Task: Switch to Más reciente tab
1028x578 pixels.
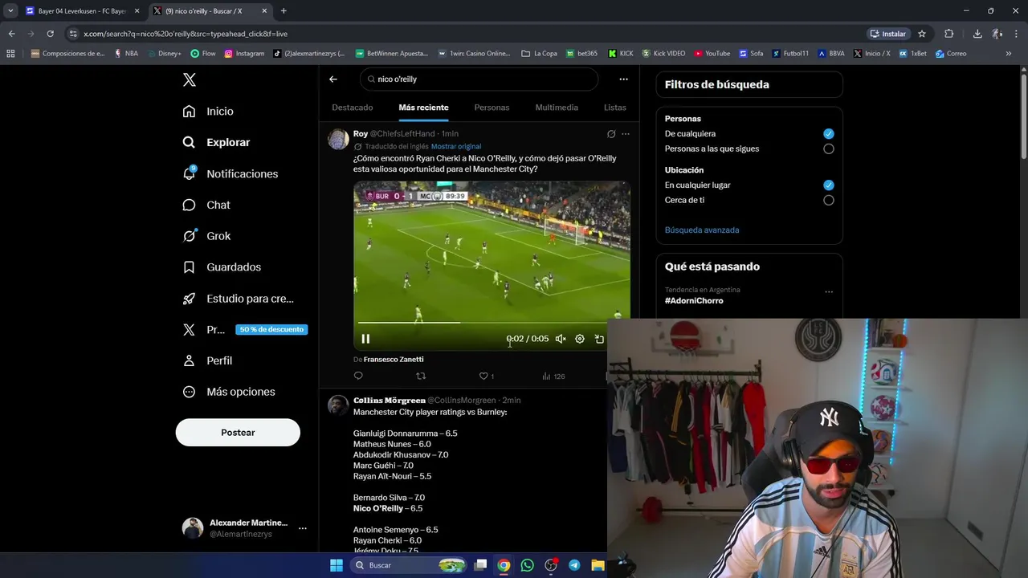Action: coord(423,108)
